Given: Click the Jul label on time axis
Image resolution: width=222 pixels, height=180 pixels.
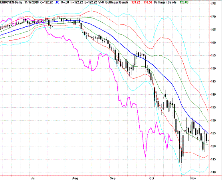Looking at the screenshot, I should pos(33,178).
